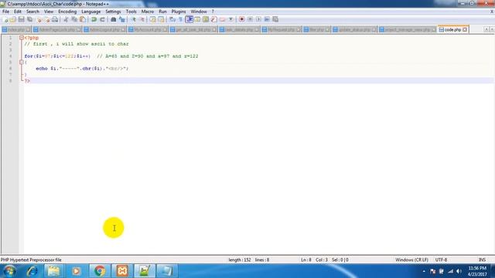Viewport: 495px width, 278px height.
Task: Click the Print toolbar icon
Action: coord(55,19)
